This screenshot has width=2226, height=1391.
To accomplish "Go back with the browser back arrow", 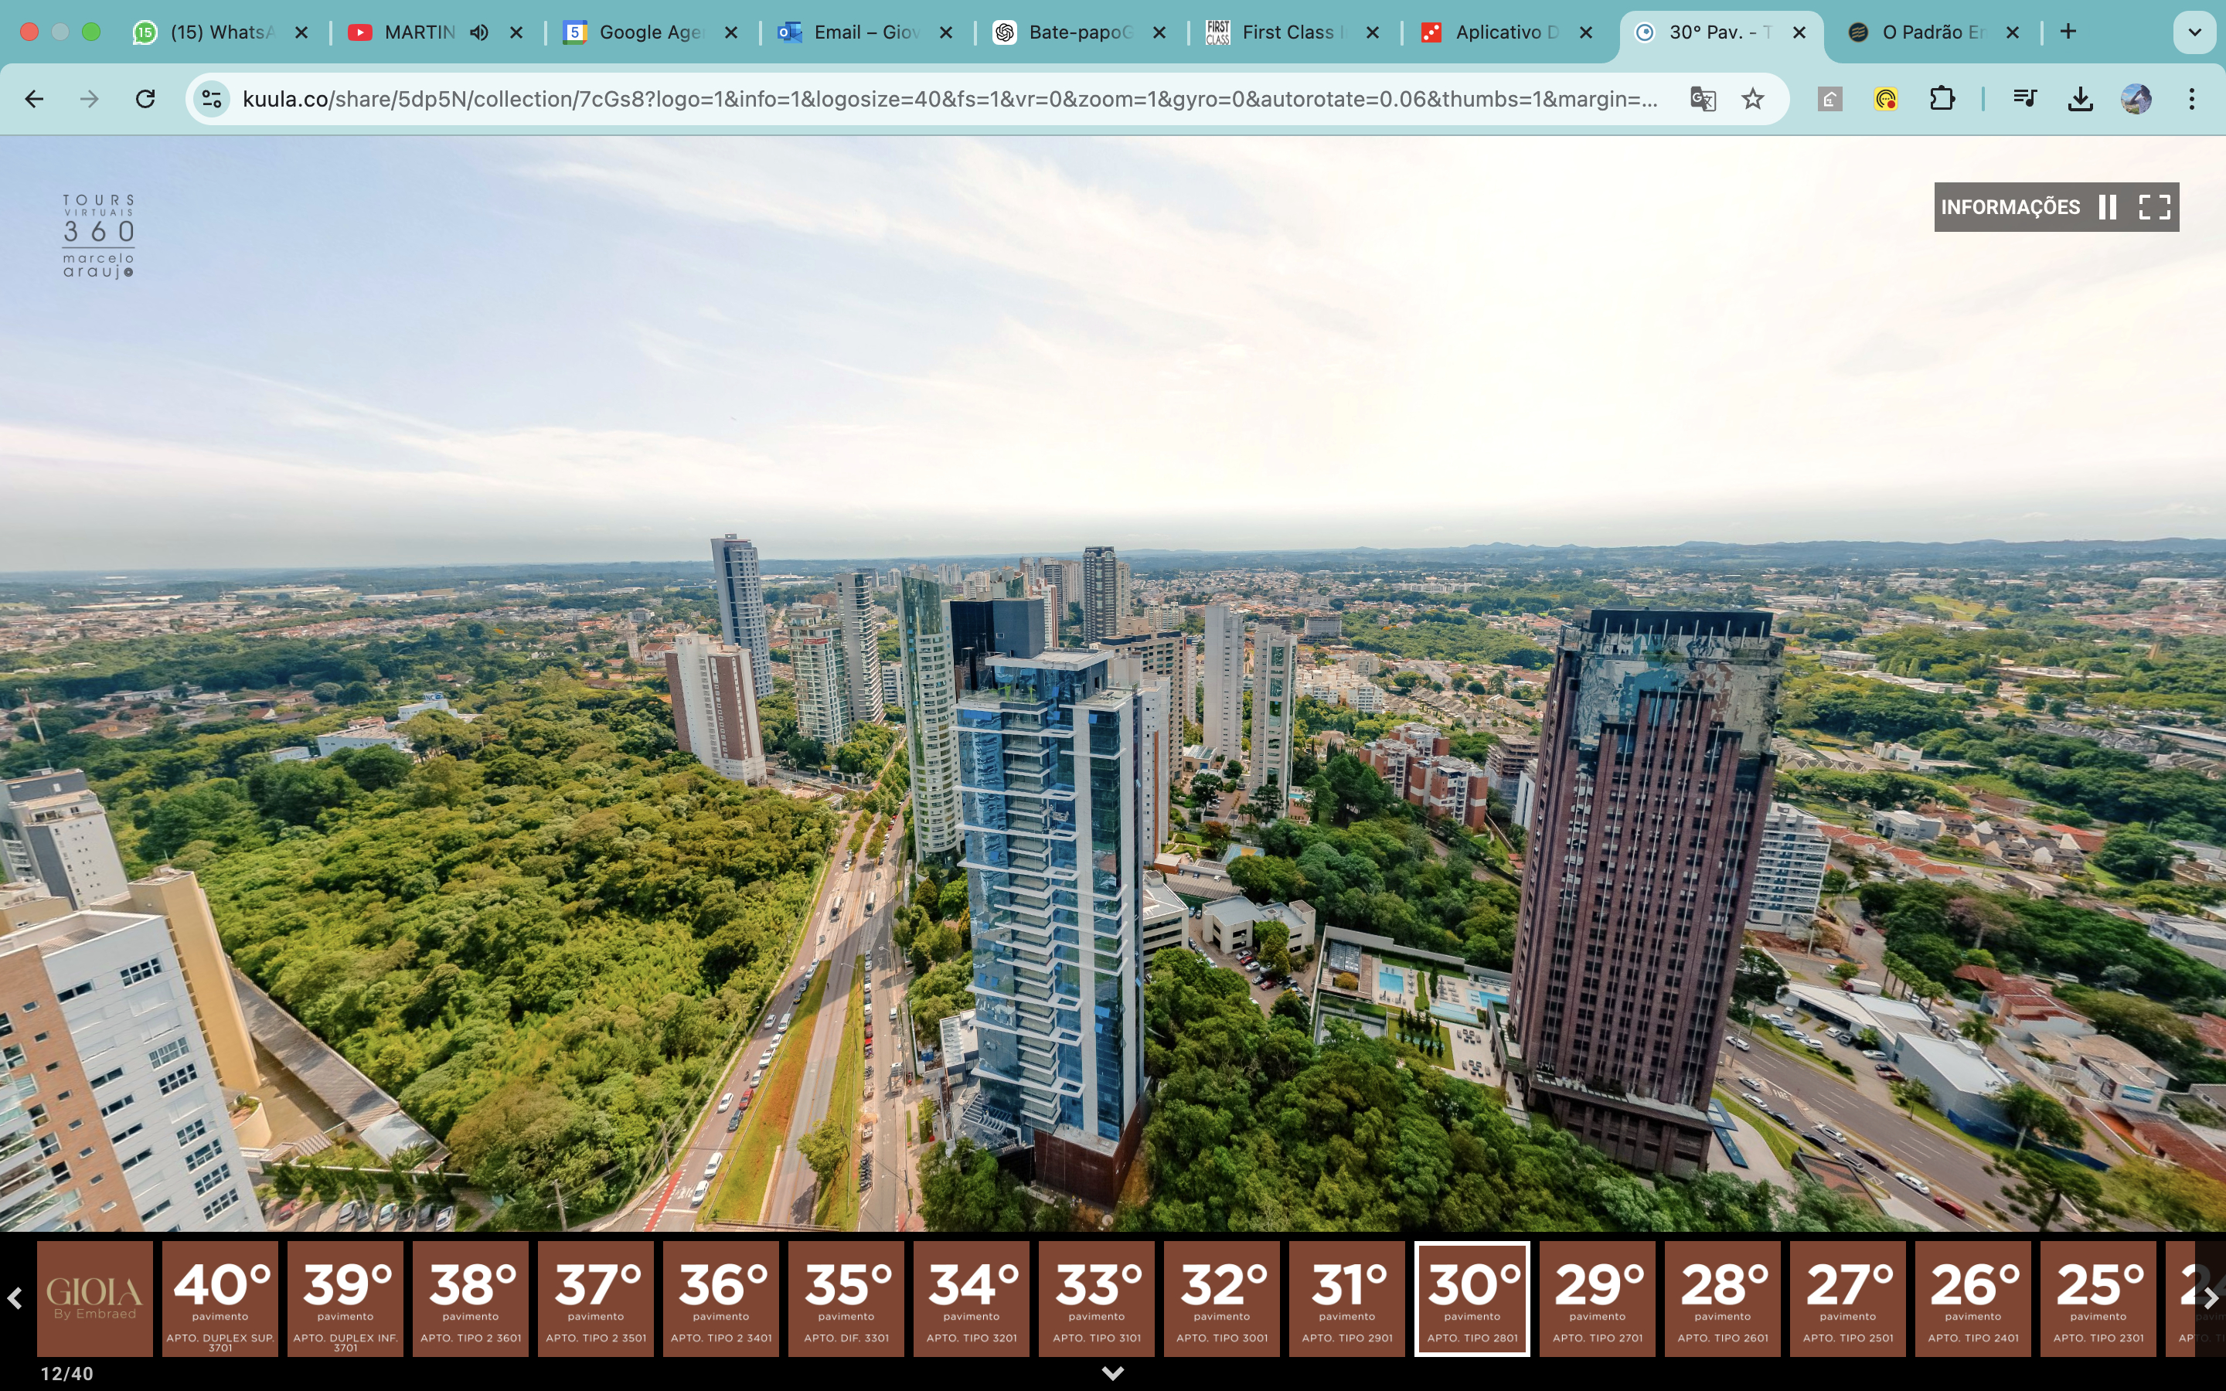I will click(34, 98).
